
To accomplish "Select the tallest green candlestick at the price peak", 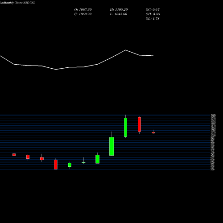I will pos(125,127).
